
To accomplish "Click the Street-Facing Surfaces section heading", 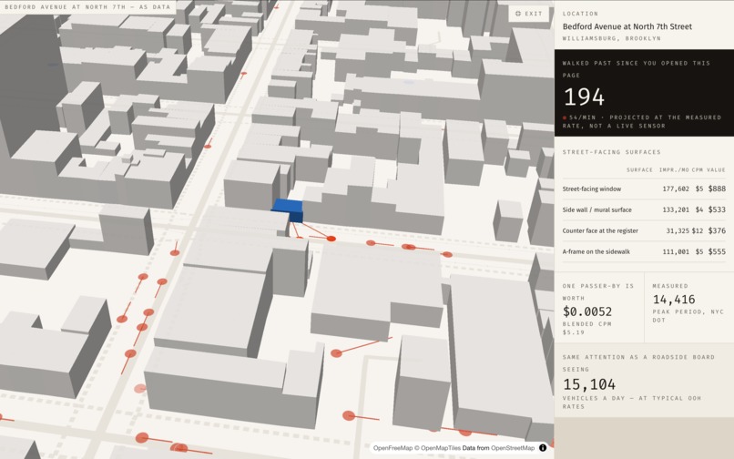I will (x=611, y=152).
